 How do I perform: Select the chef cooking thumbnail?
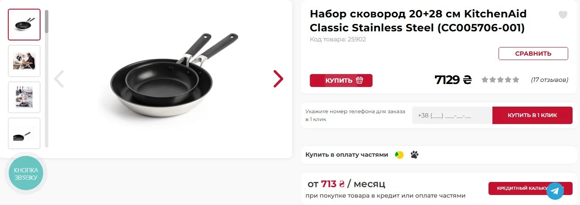point(24,61)
